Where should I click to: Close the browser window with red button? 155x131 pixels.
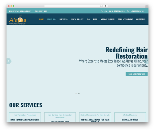9,6
